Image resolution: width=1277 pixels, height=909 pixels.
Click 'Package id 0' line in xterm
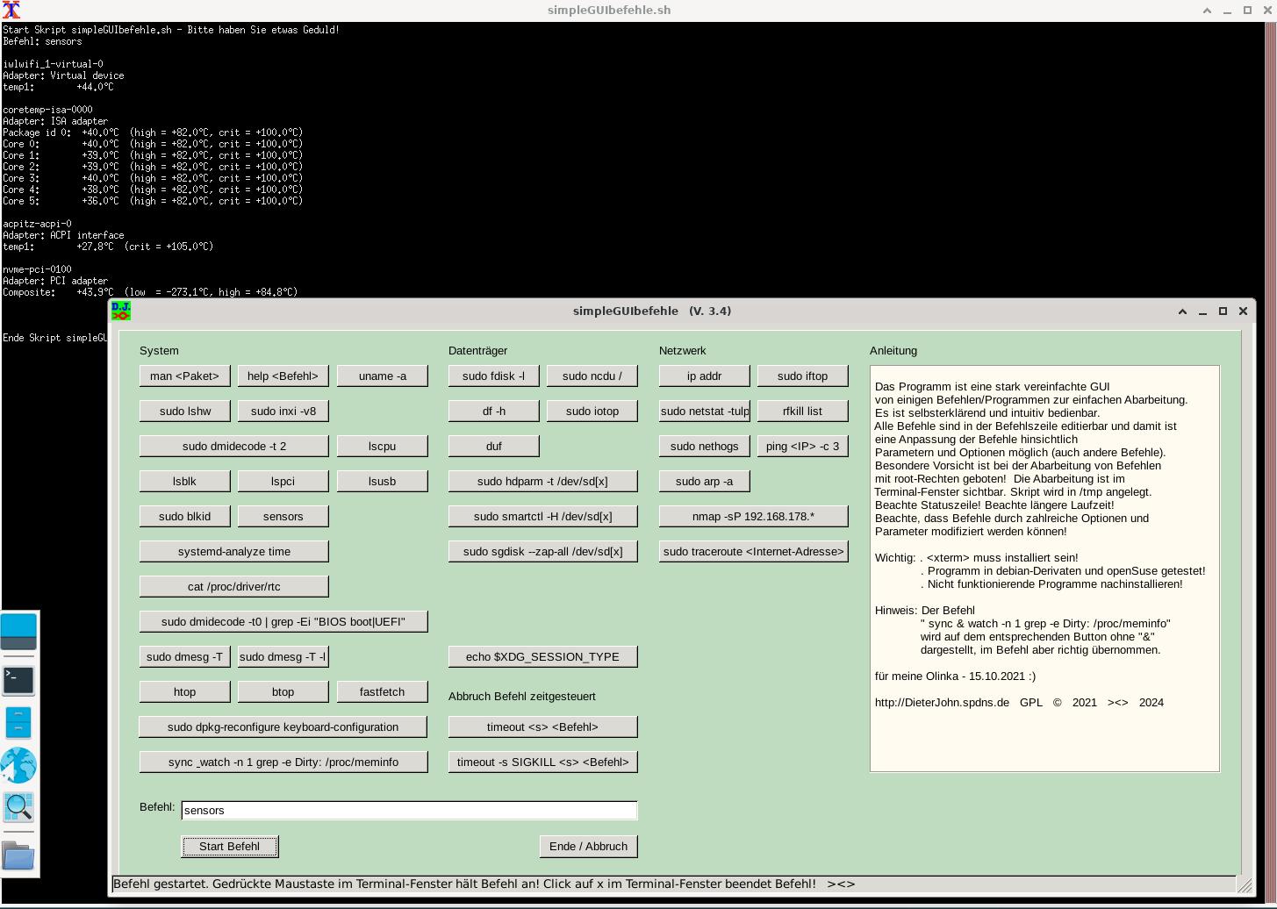(153, 132)
